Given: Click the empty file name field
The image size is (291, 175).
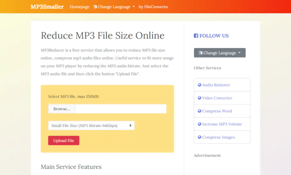Looking at the screenshot, I should [121, 109].
